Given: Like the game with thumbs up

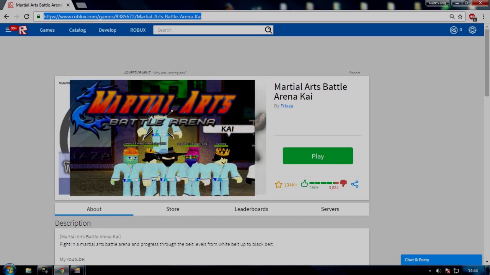Looking at the screenshot, I should click(304, 184).
